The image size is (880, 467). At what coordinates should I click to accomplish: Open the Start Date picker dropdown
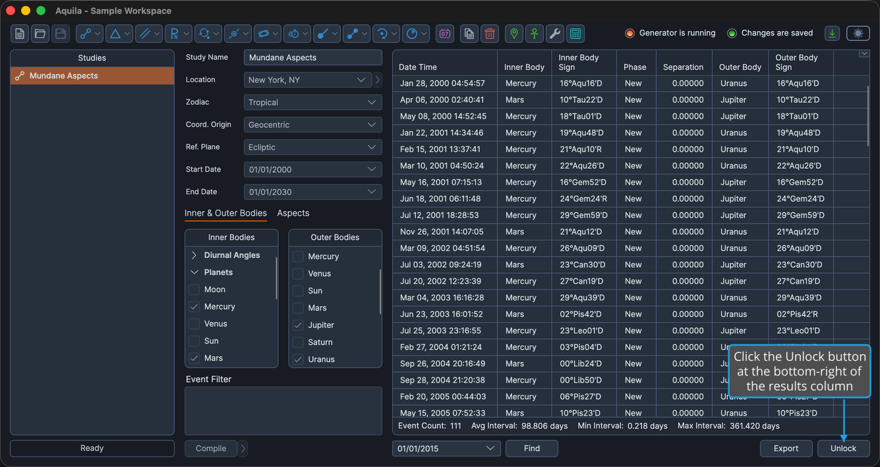click(x=312, y=170)
